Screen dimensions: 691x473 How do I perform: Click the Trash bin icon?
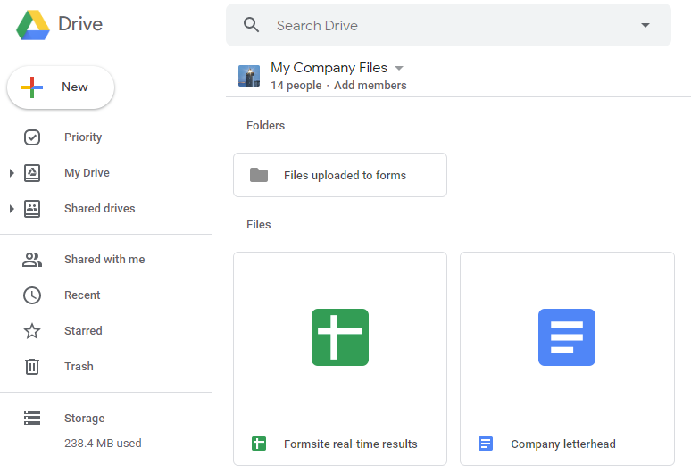tap(32, 367)
